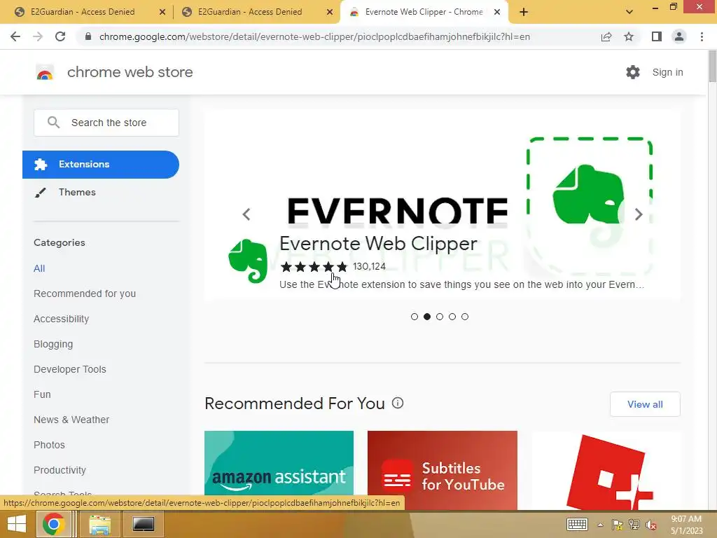Open the on-screen keyboard tray icon
The width and height of the screenshot is (717, 538).
[577, 525]
